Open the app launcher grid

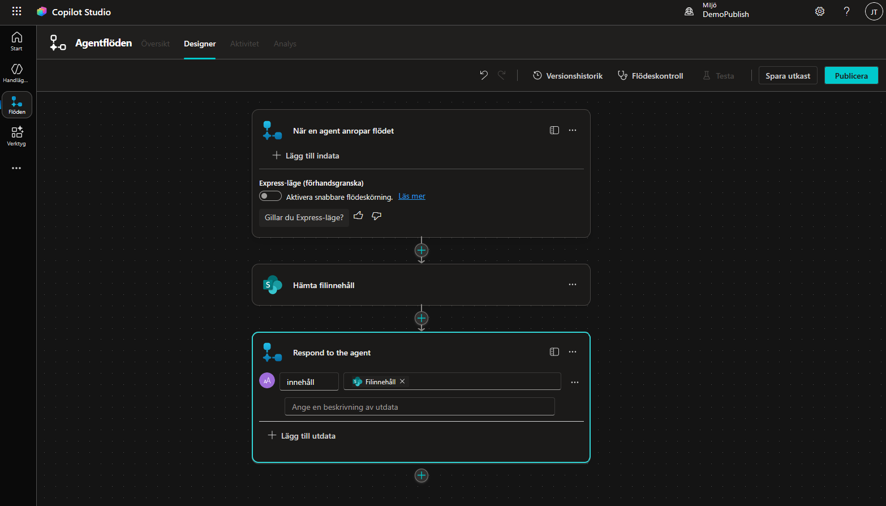(x=17, y=11)
